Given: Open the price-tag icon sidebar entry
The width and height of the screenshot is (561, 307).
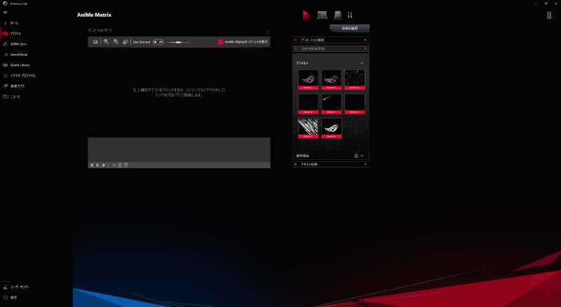Looking at the screenshot, I should [x=13, y=86].
